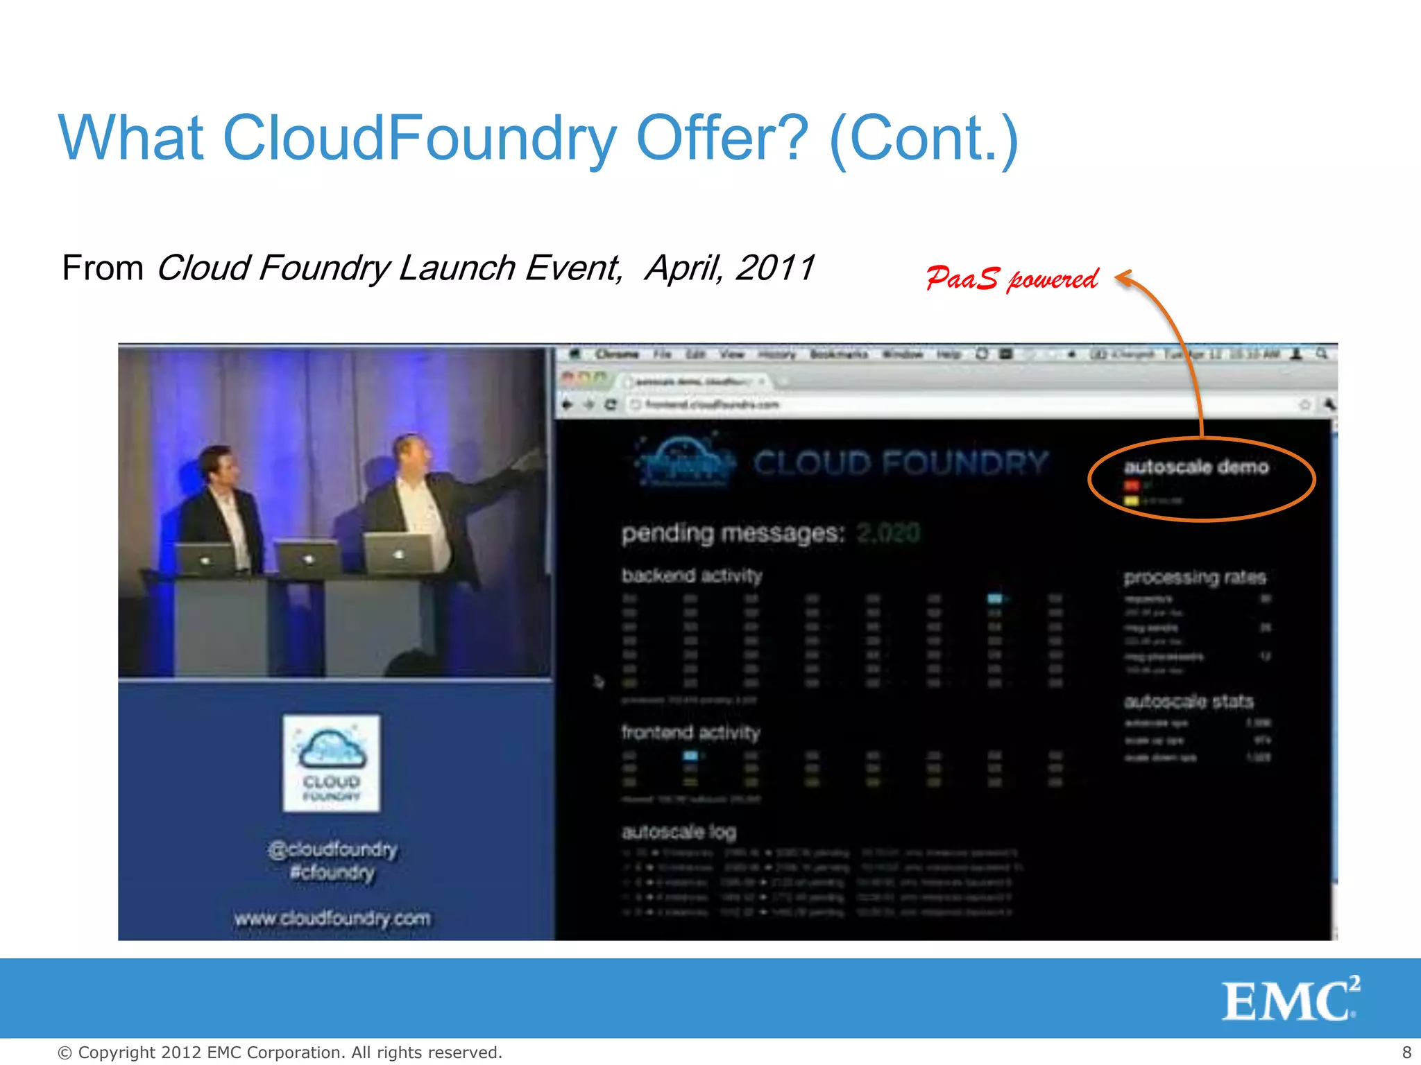Open the File menu
The height and width of the screenshot is (1065, 1421).
[x=663, y=354]
